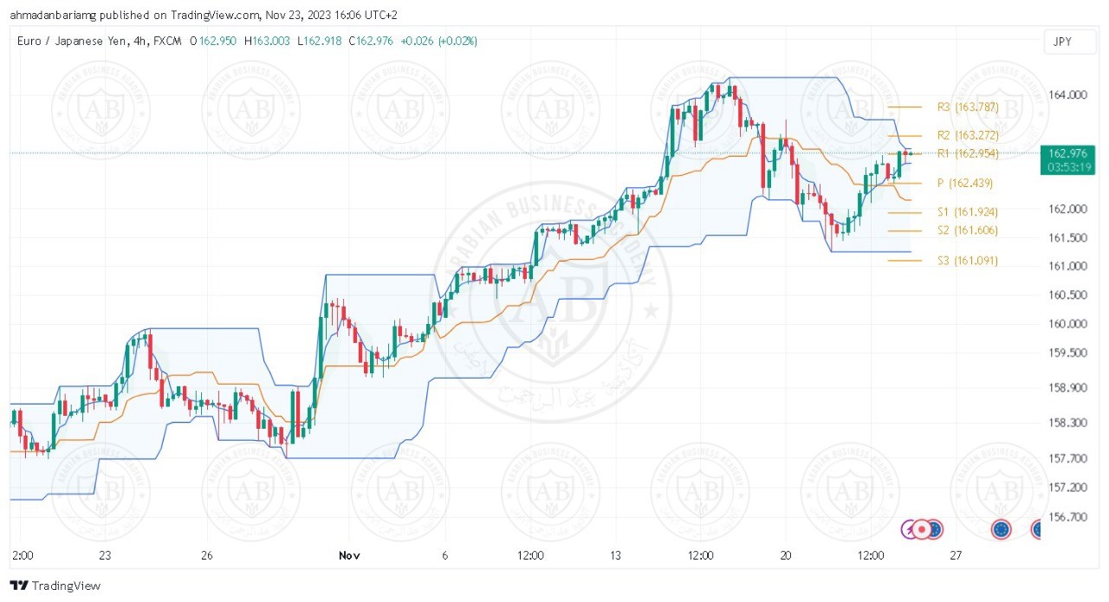Click the 13 date label on time axis
1109x602 pixels.
pos(615,555)
